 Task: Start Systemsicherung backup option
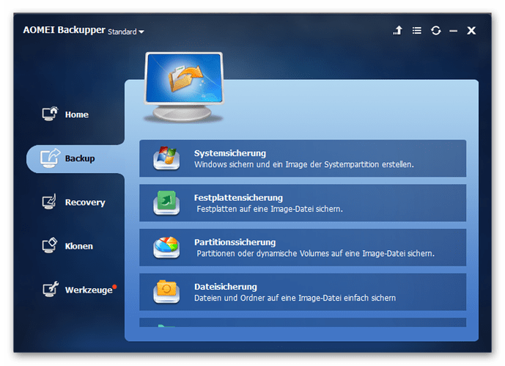(303, 158)
